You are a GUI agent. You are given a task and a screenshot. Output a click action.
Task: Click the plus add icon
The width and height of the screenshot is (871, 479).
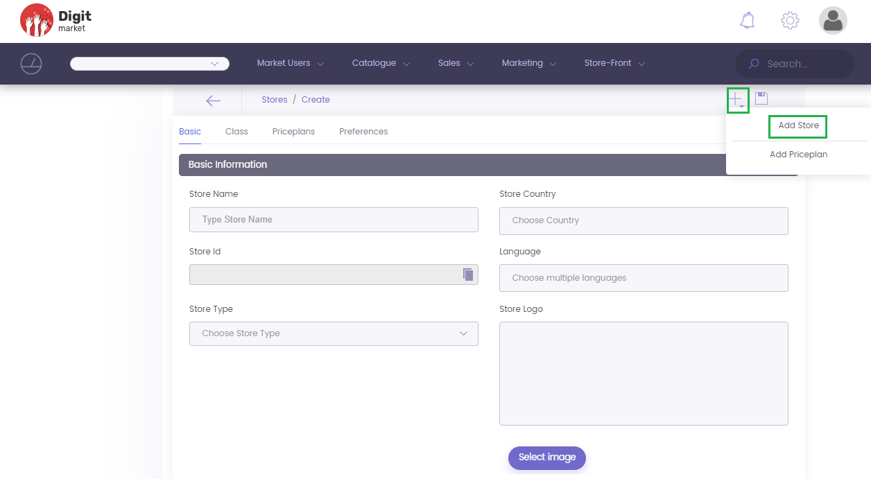(736, 100)
